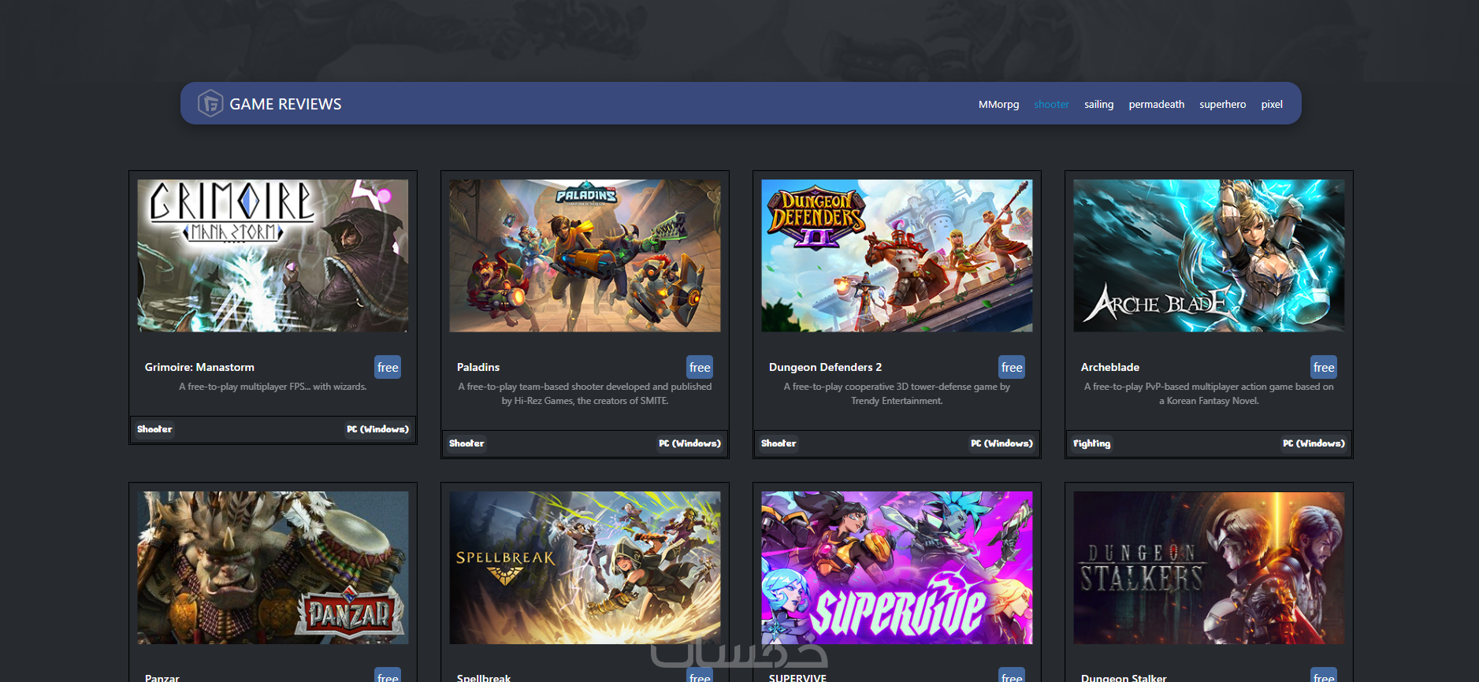Click the Grimoire: Manastorm description text
The width and height of the screenshot is (1479, 682).
[273, 387]
